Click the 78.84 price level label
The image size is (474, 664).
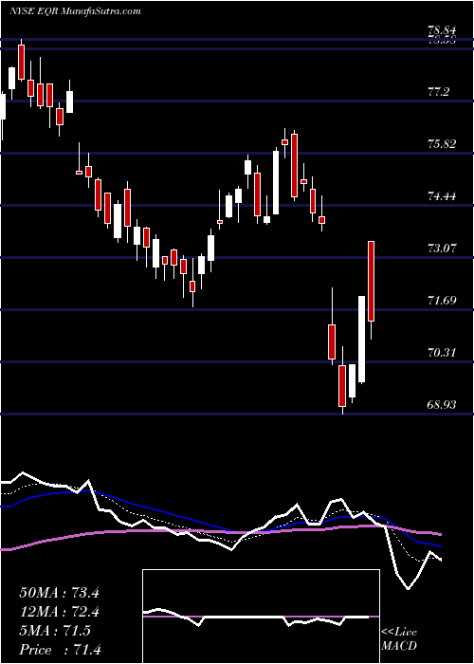(x=442, y=31)
